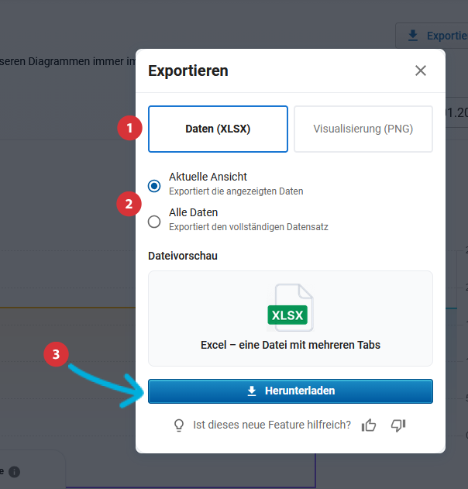468x489 pixels.
Task: Click the red step badge numbered 3
Action: pyautogui.click(x=55, y=355)
